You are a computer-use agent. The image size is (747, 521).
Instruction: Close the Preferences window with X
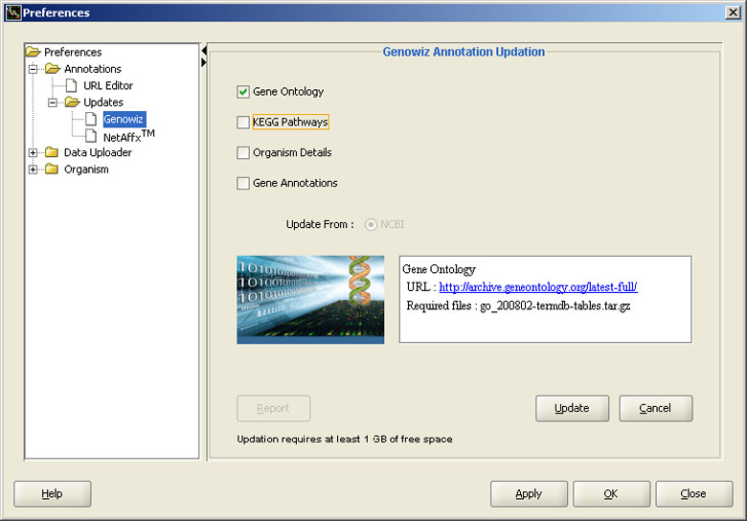[x=733, y=12]
